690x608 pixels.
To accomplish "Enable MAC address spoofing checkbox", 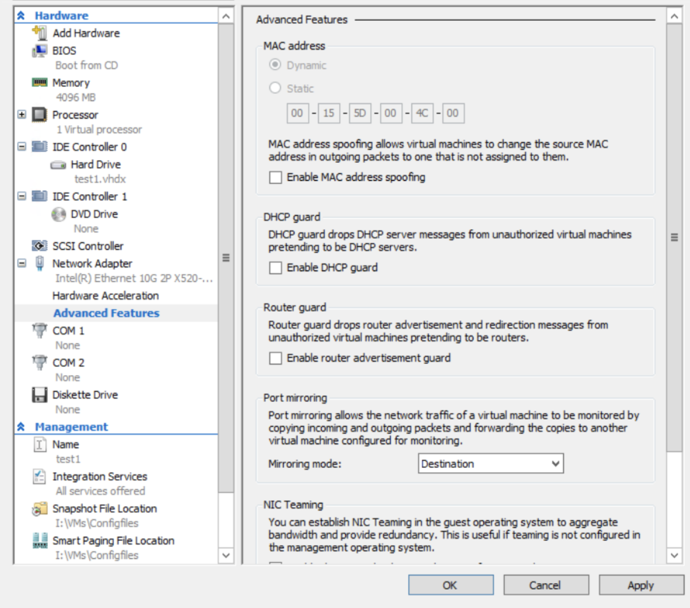I will [275, 177].
